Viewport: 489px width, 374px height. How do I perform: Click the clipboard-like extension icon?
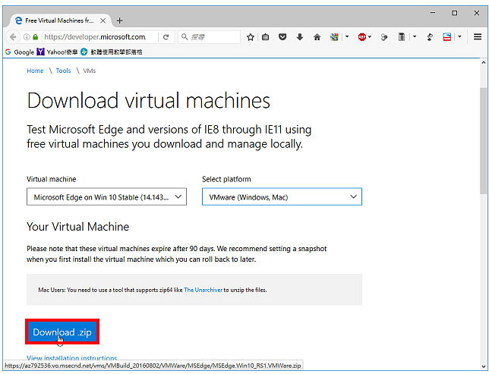pyautogui.click(x=402, y=37)
